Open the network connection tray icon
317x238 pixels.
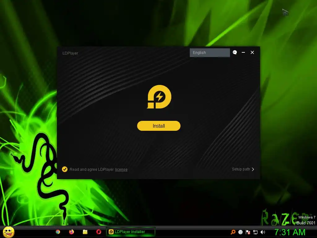[x=255, y=232]
